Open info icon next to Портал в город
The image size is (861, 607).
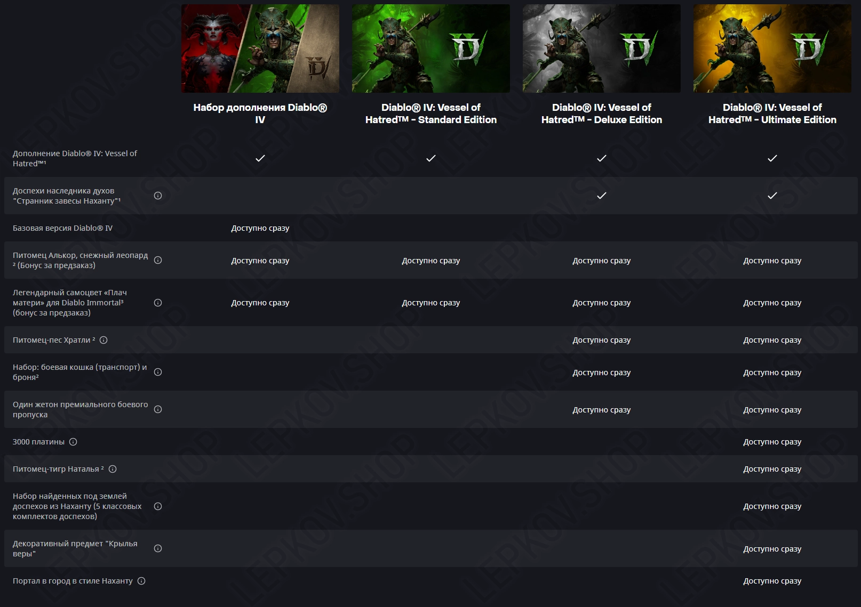[x=141, y=581]
